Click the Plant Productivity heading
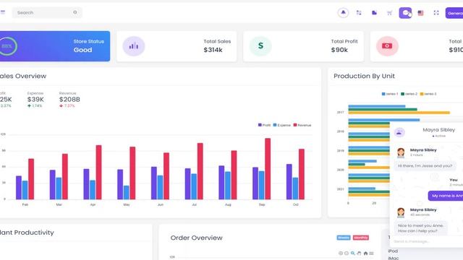This screenshot has width=463, height=260. point(27,233)
